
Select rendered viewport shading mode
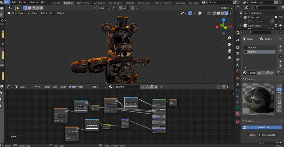coord(227,13)
